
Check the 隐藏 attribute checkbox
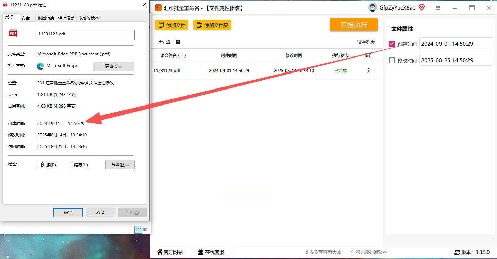(71, 165)
